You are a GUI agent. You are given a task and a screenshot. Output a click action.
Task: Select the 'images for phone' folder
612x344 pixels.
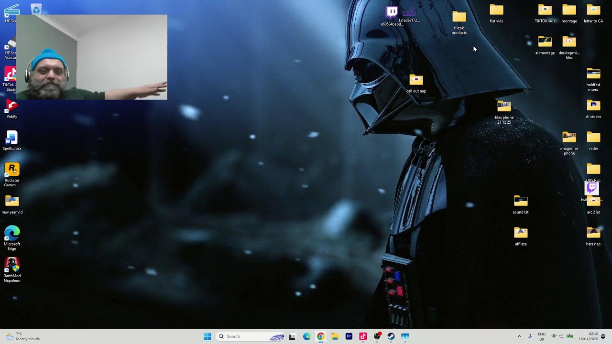point(569,143)
